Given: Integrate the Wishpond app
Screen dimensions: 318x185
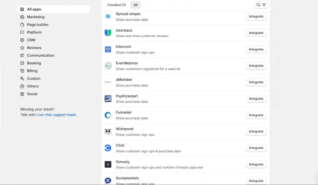Looking at the screenshot, I should (256, 131).
